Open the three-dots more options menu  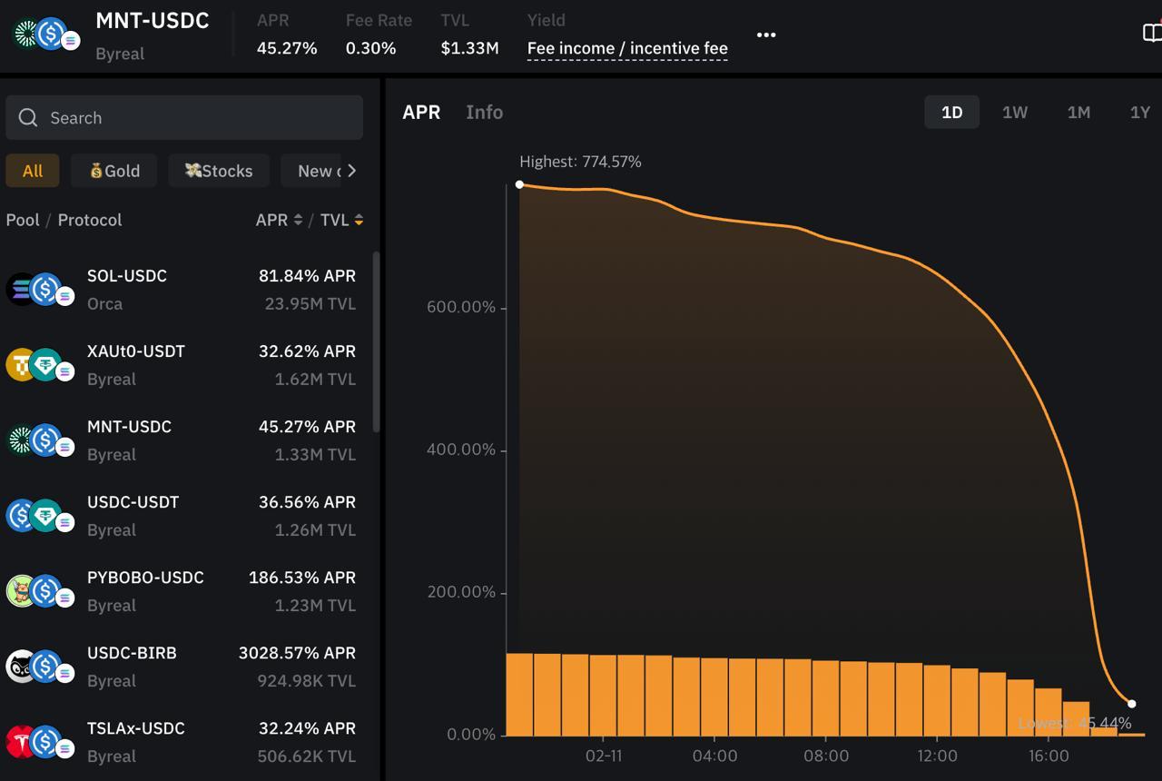(x=766, y=35)
